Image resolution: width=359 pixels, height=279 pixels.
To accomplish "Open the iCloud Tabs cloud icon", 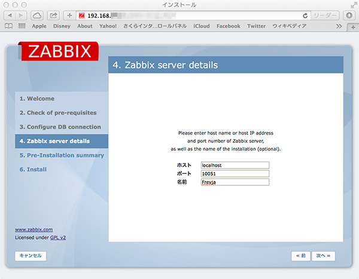I will click(37, 15).
